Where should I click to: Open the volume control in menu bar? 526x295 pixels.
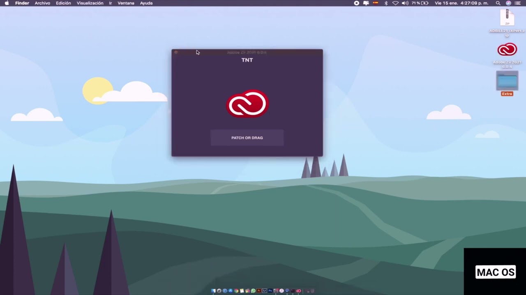[x=405, y=3]
